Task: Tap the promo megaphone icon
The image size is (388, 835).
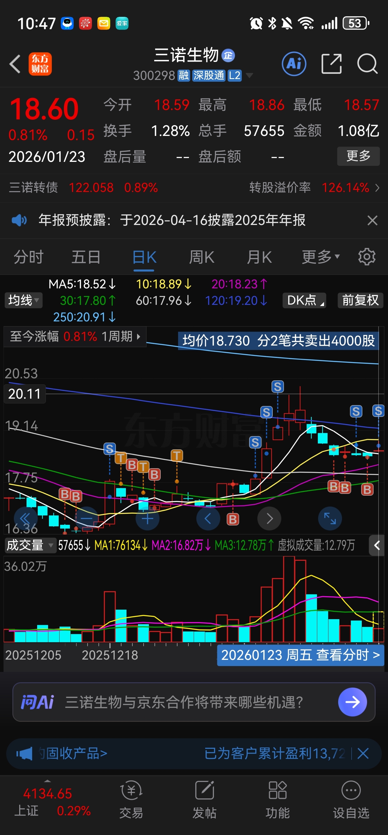Action: (25, 753)
